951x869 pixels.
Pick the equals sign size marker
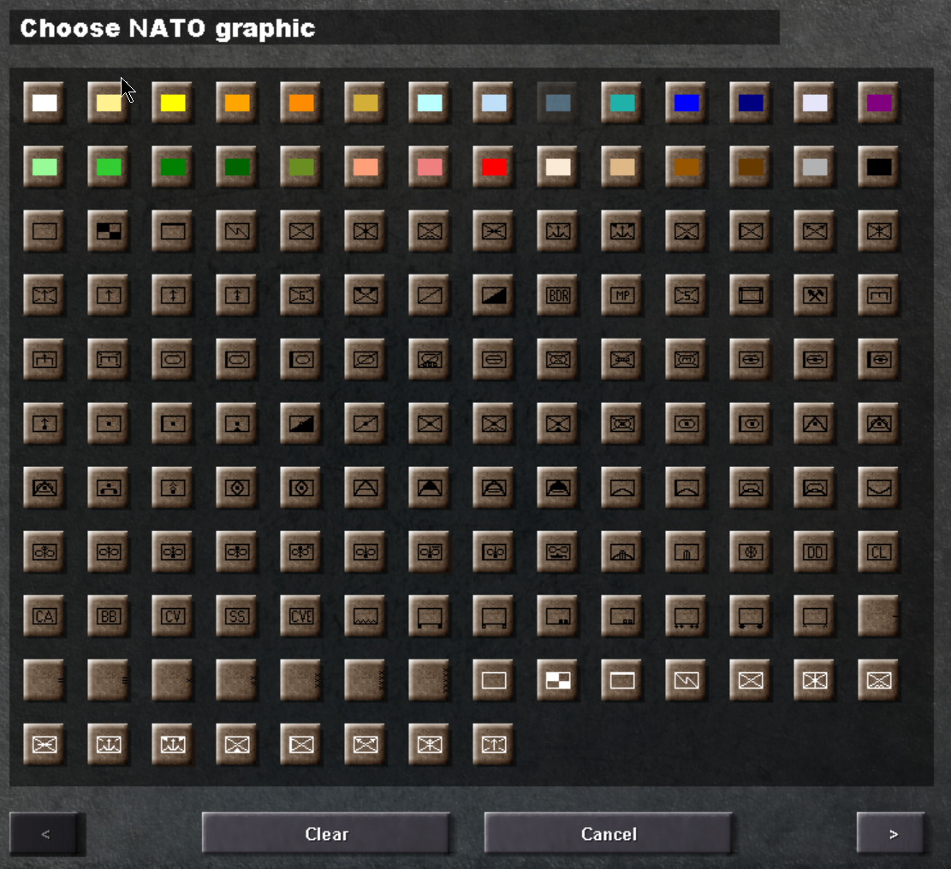[x=45, y=681]
